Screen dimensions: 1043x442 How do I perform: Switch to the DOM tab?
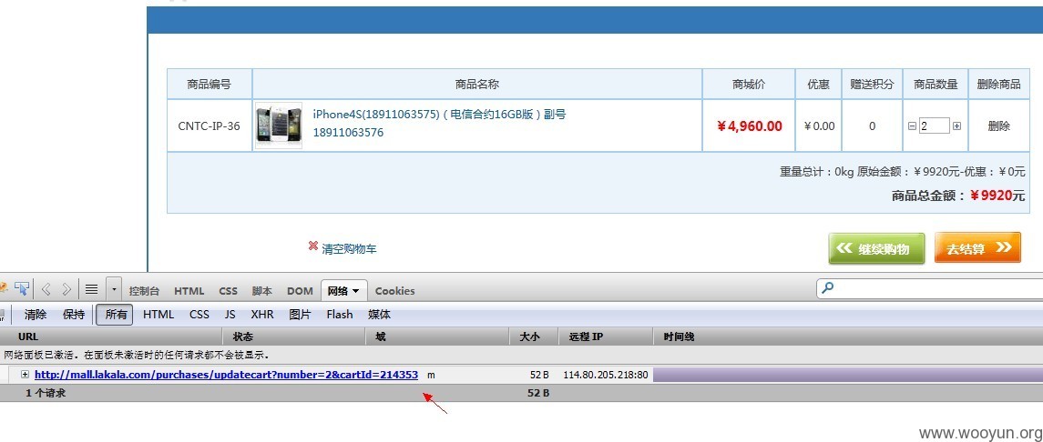coord(300,291)
